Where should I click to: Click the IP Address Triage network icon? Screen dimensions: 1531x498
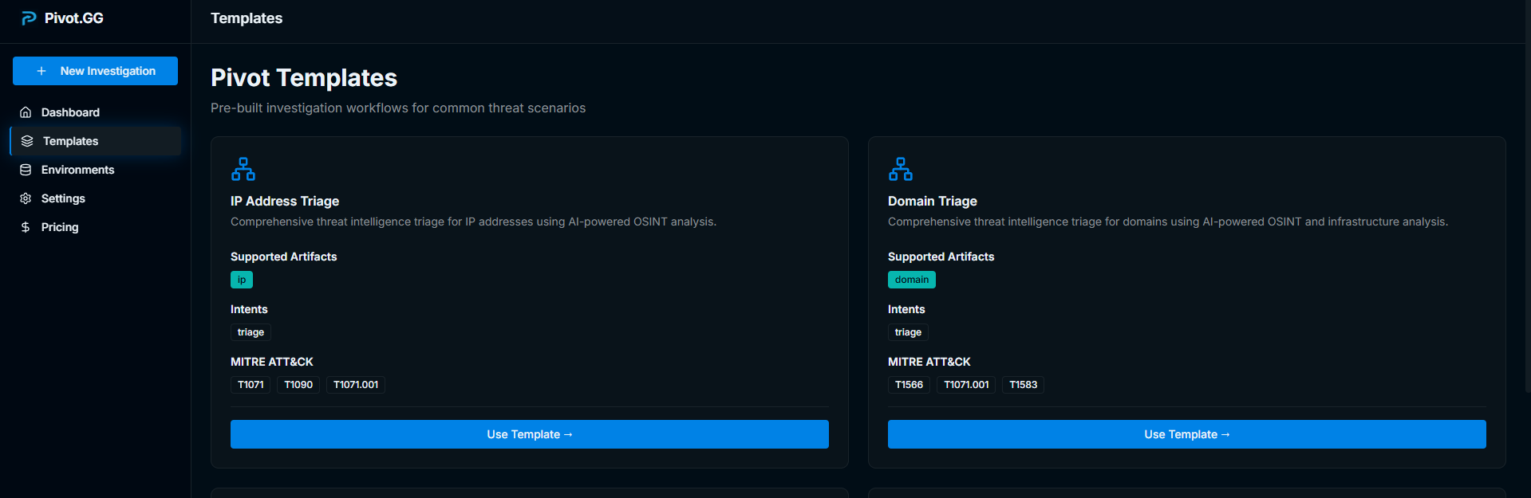(x=243, y=169)
